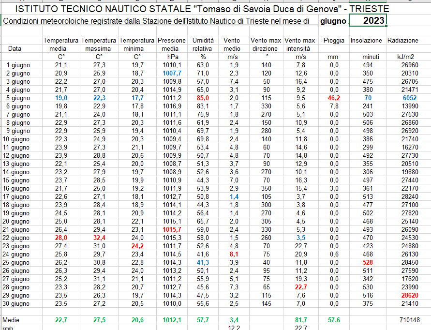This screenshot has height=330, width=431.
Task: Select blue minimum temperature 17,7
Action: tap(137, 98)
